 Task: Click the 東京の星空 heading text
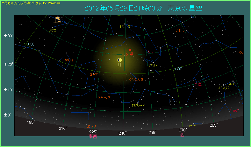[185, 8]
